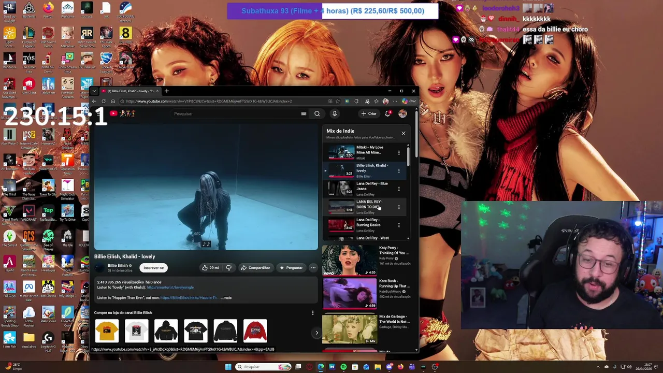Open the browser Chat sidebar button
663x373 pixels.
pos(410,101)
